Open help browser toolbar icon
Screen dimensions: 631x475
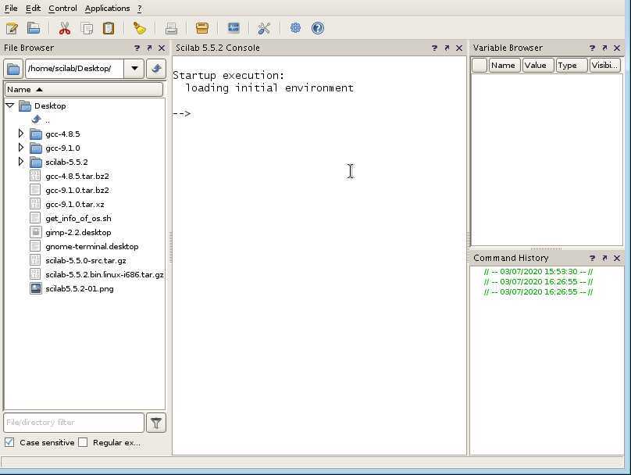318,28
